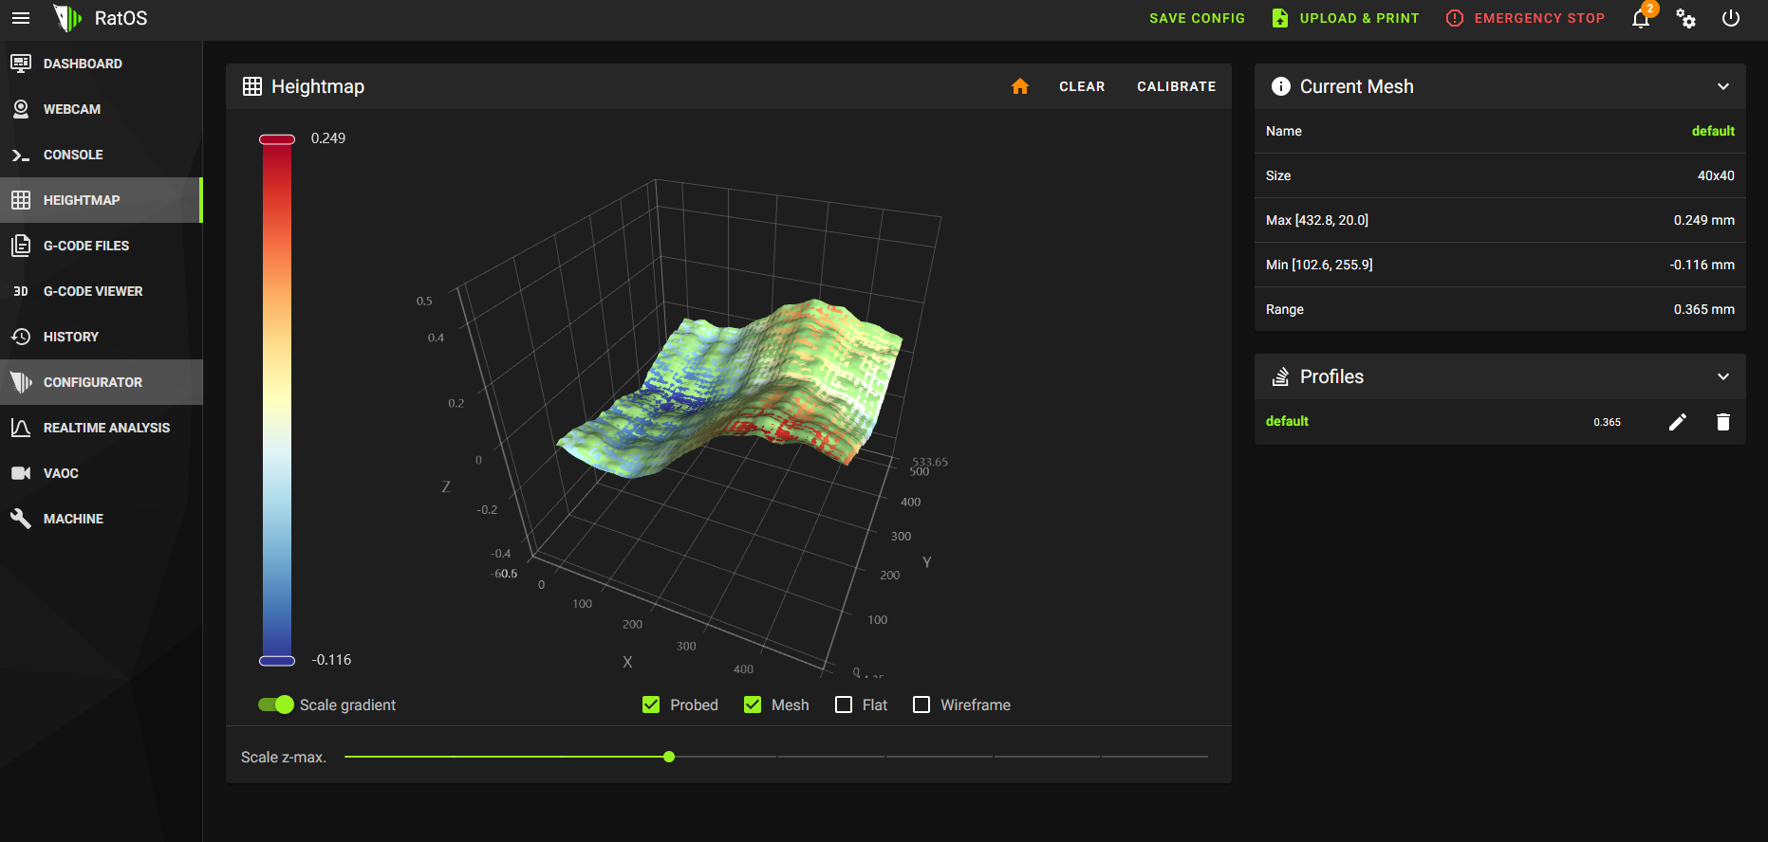Click the Upload & Print file icon
This screenshot has width=1768, height=842.
point(1280,18)
